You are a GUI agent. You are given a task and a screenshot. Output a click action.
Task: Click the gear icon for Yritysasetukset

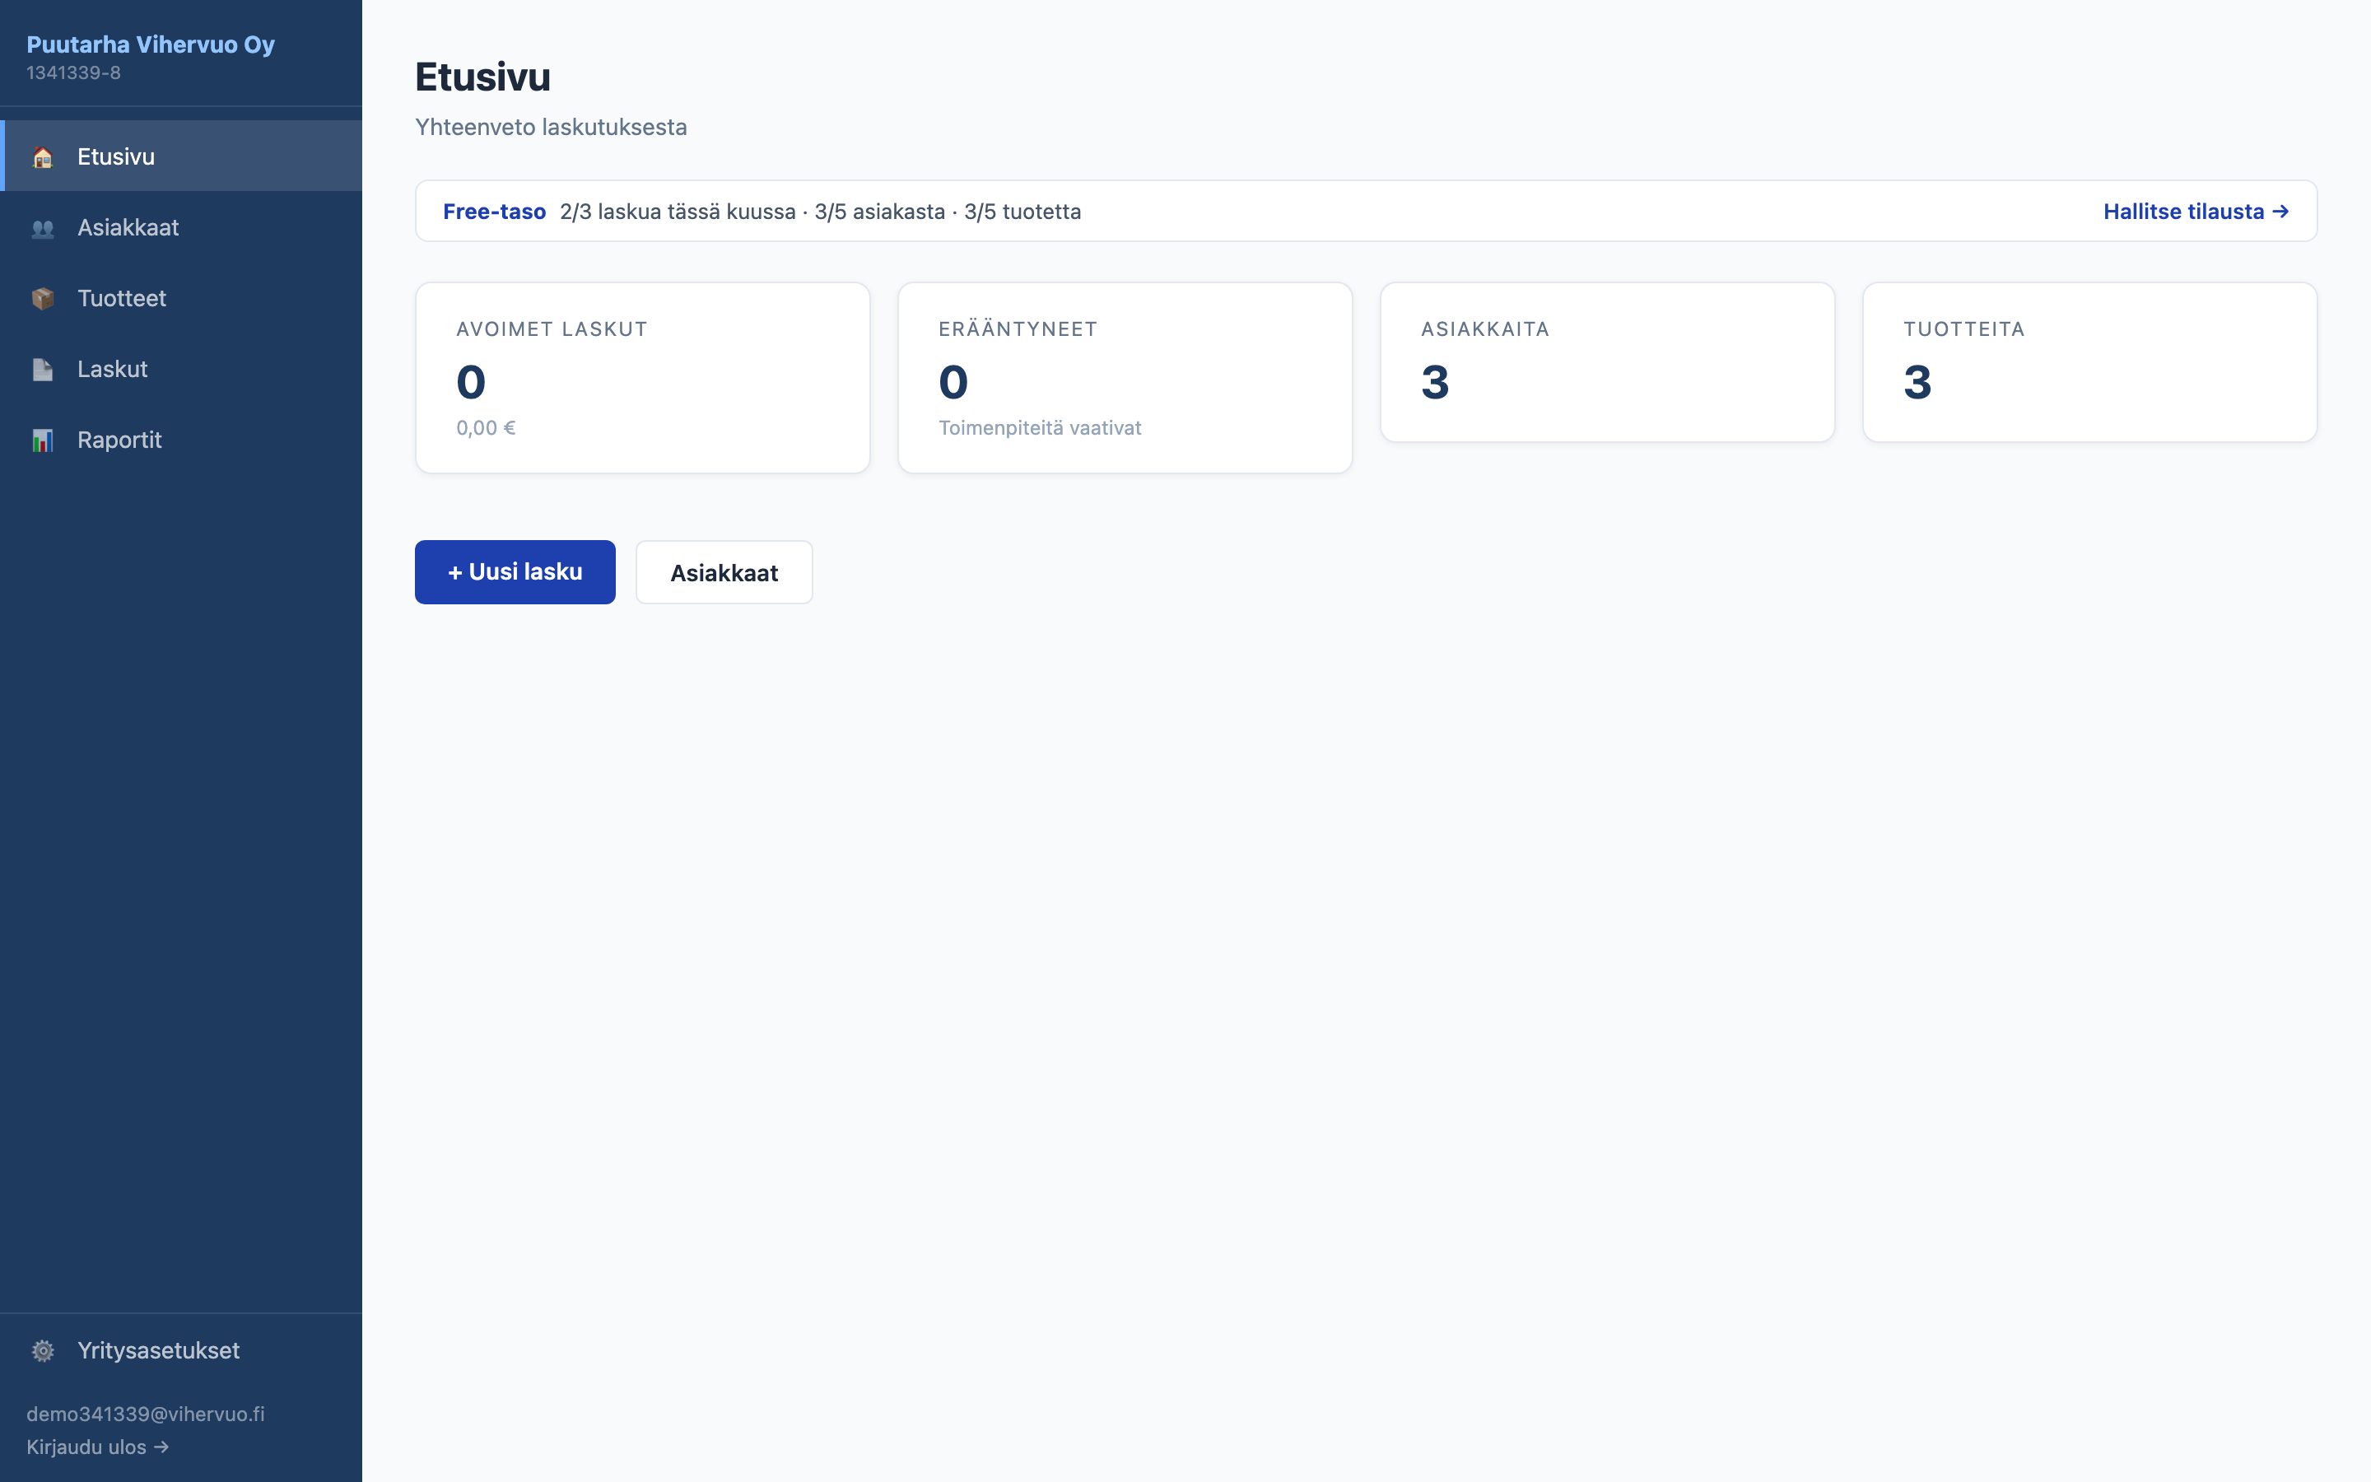(42, 1350)
